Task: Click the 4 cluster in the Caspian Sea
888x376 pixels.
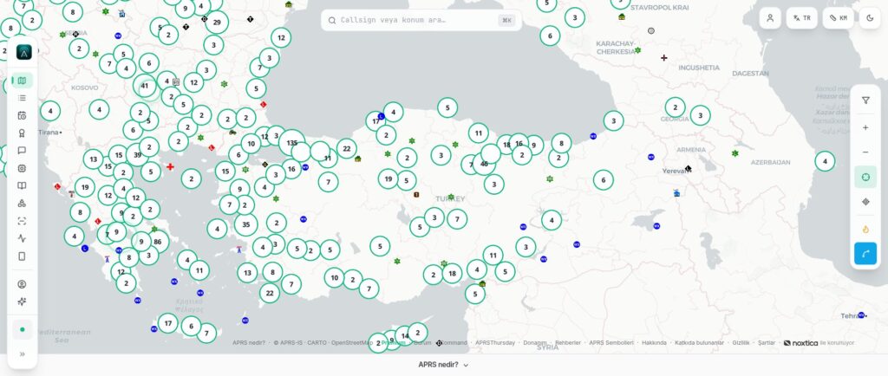Action: [825, 161]
